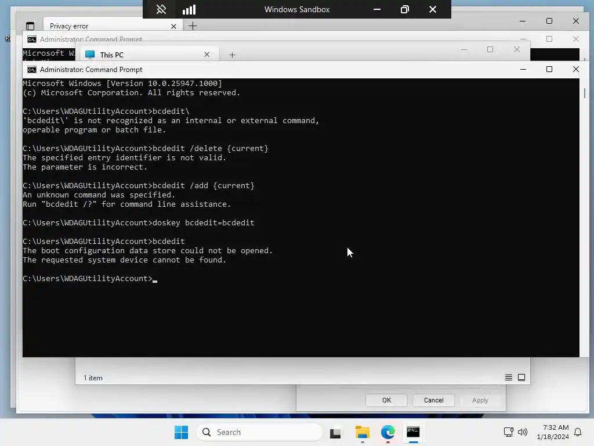Screen dimensions: 594x446
Task: Click Cancel in the dialog behind
Action: [433, 400]
